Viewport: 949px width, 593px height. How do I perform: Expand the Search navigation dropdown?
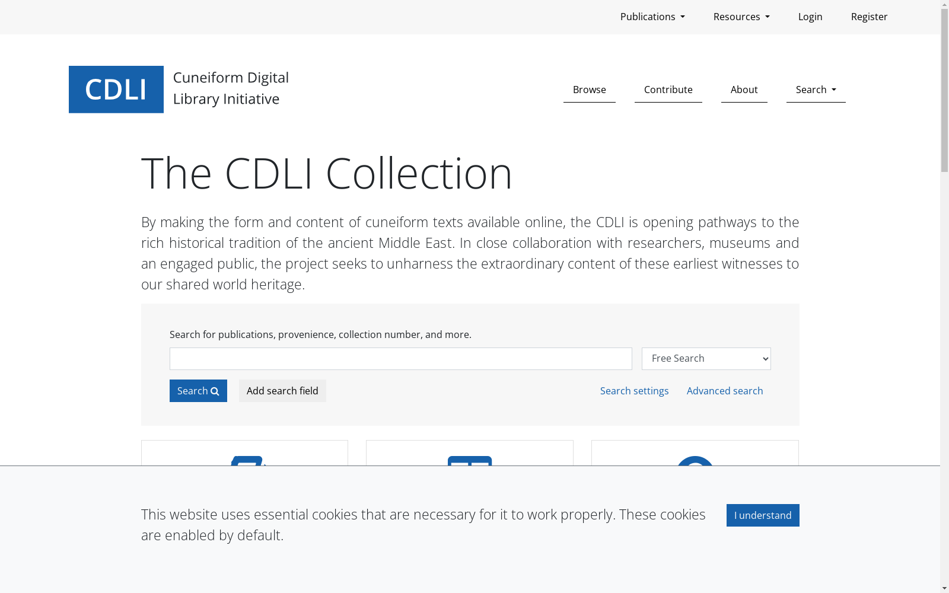click(x=816, y=90)
